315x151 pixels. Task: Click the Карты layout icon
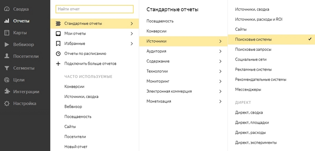(x=7, y=33)
